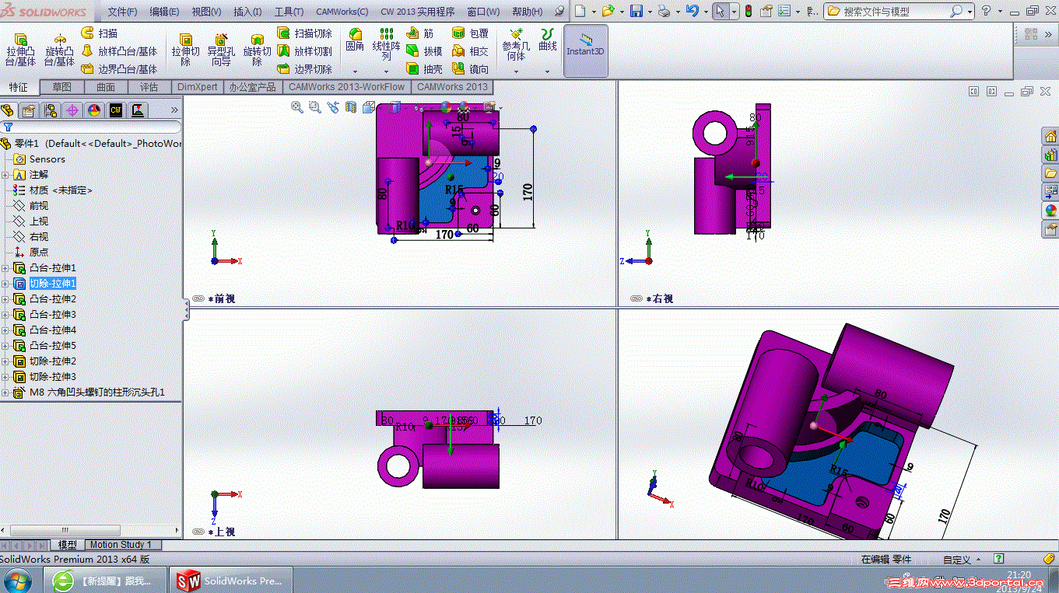Switch to the CAMWorks 2013-WorkFlow tab
Image resolution: width=1059 pixels, height=593 pixels.
(347, 87)
